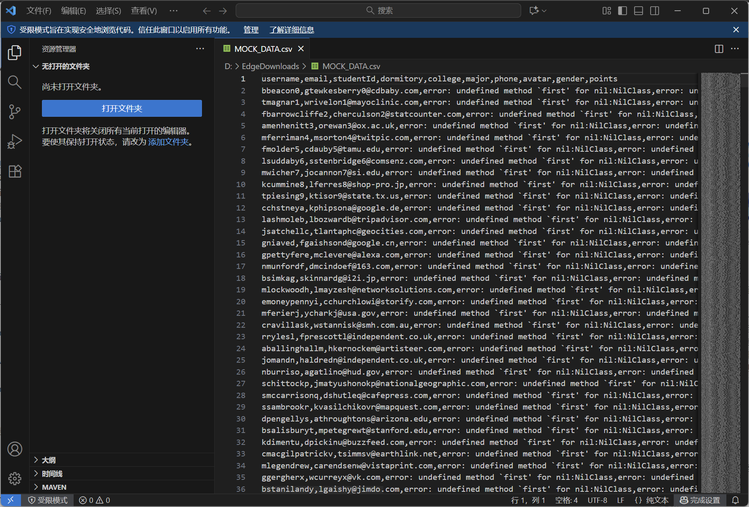Viewport: 749px width, 507px height.
Task: Open the Copilot dropdown arrow
Action: coord(544,11)
